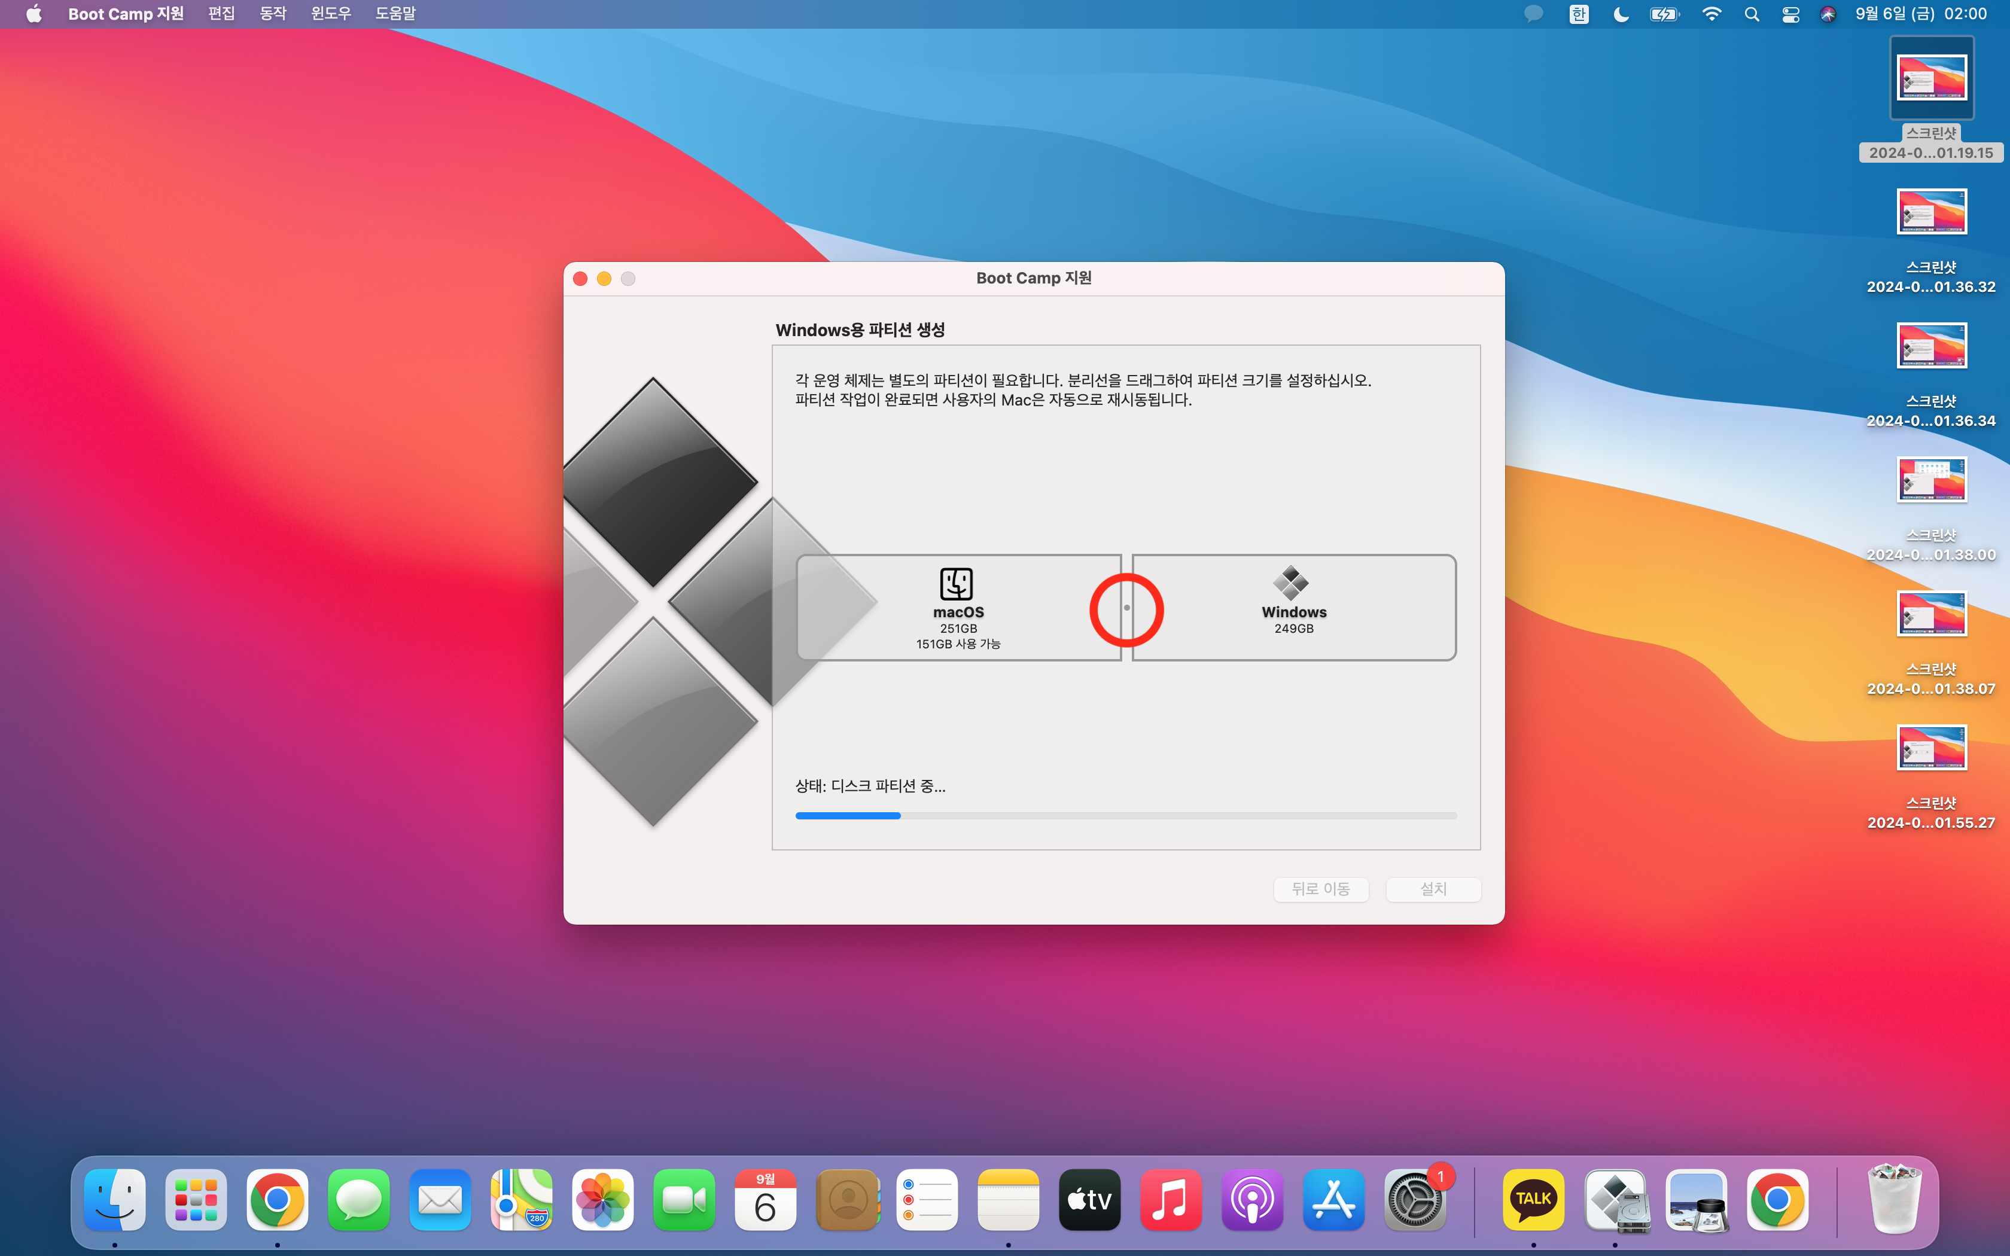Open Control Center
The height and width of the screenshot is (1256, 2010).
(1790, 14)
